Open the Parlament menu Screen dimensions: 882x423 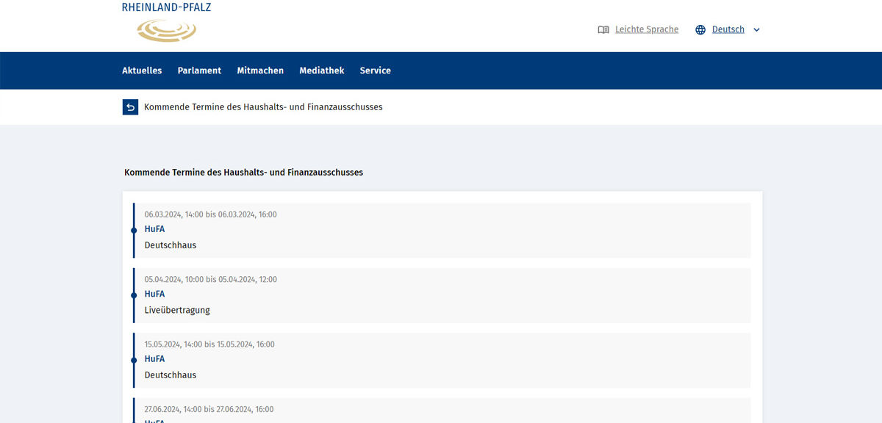point(199,70)
